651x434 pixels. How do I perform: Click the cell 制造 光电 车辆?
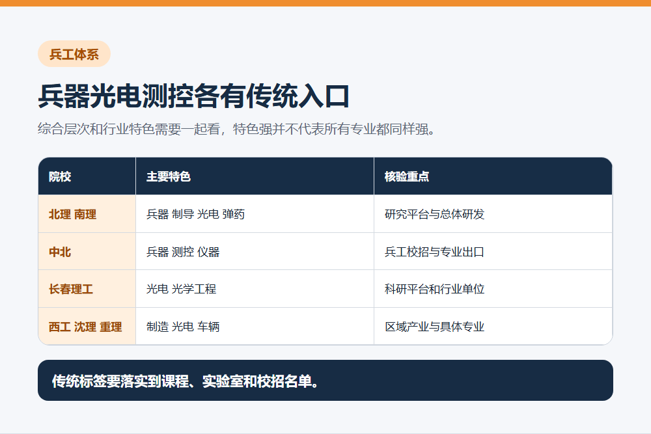(255, 327)
